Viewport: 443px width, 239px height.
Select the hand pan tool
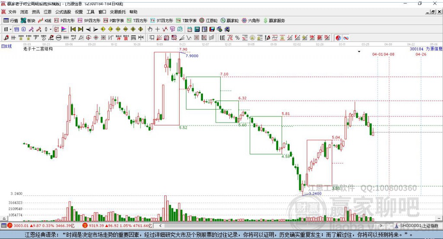pyautogui.click(x=150, y=29)
